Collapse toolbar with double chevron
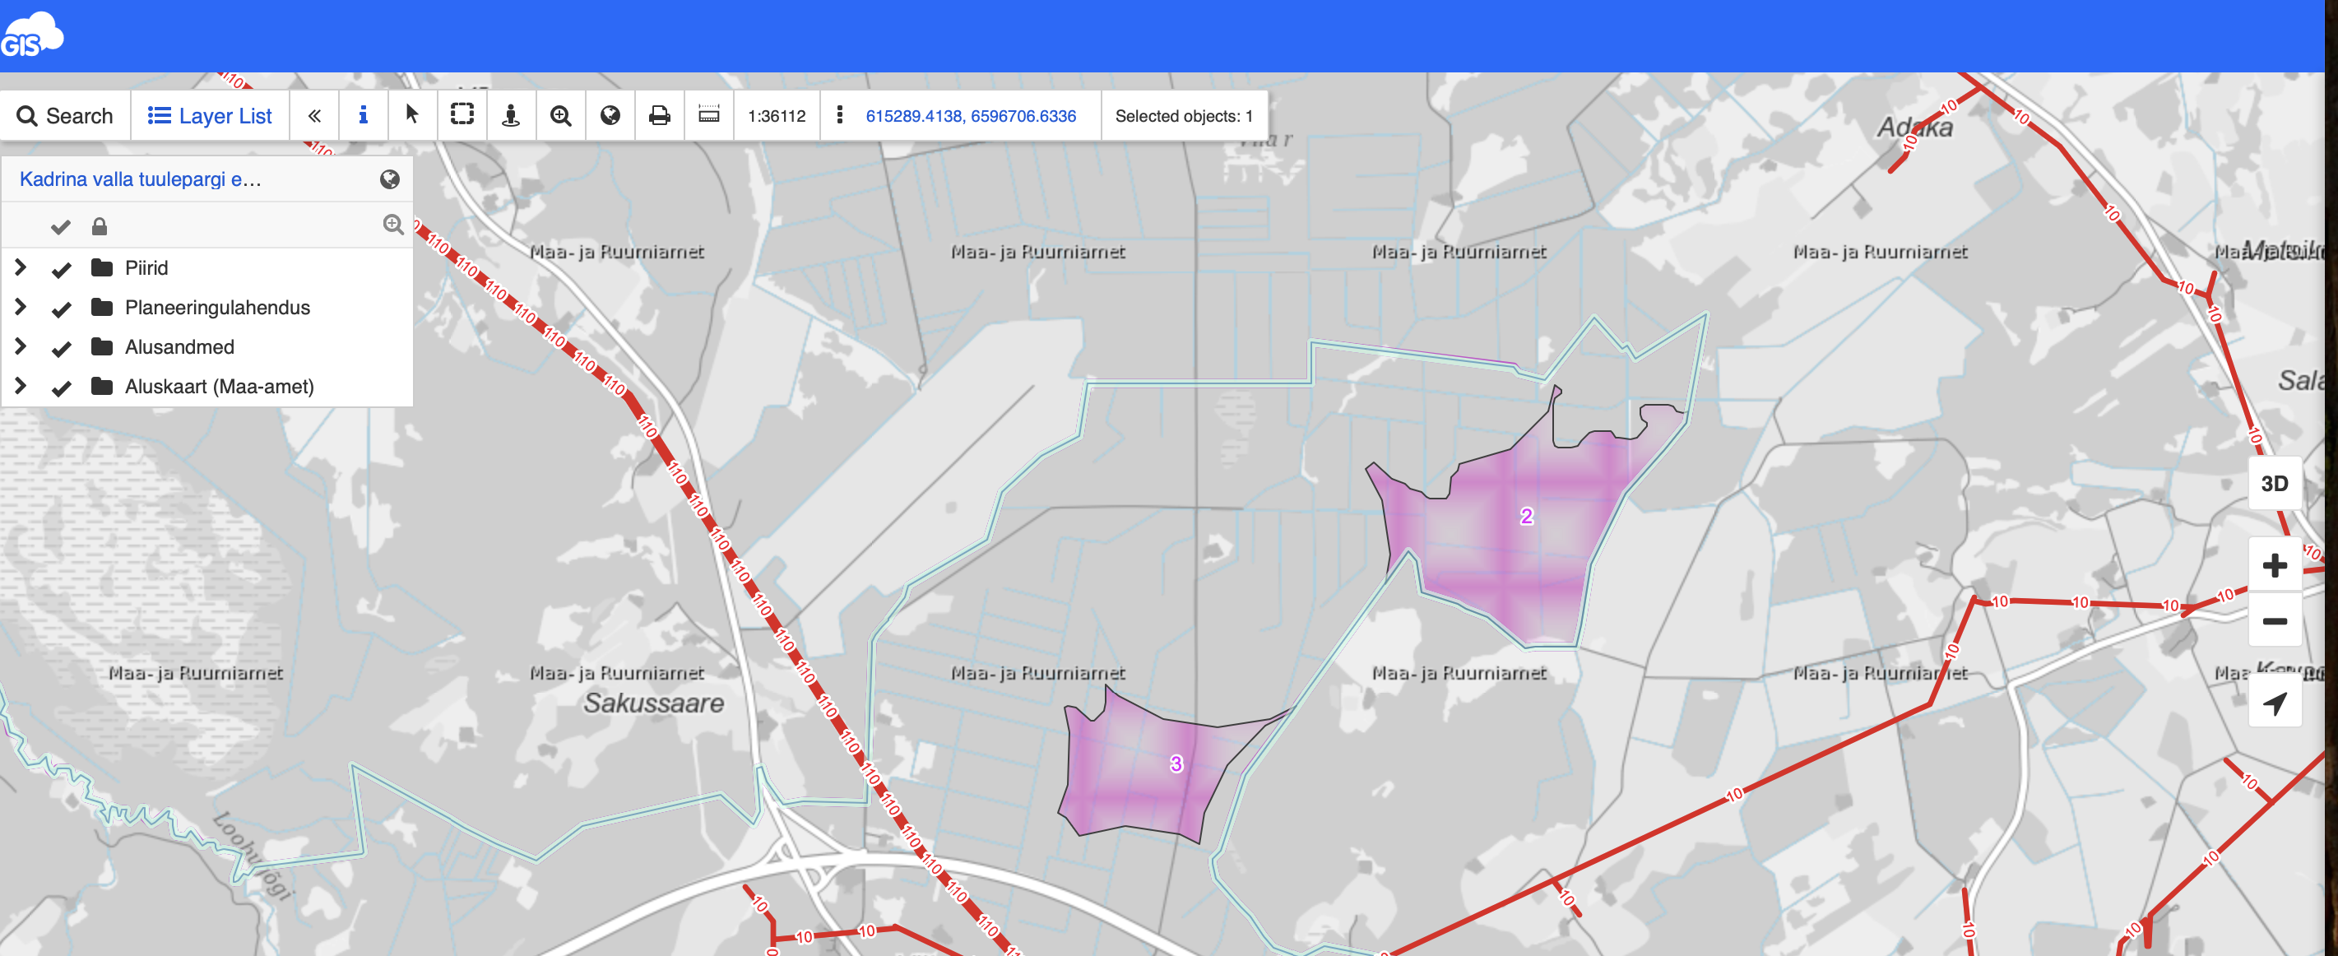 (x=314, y=115)
